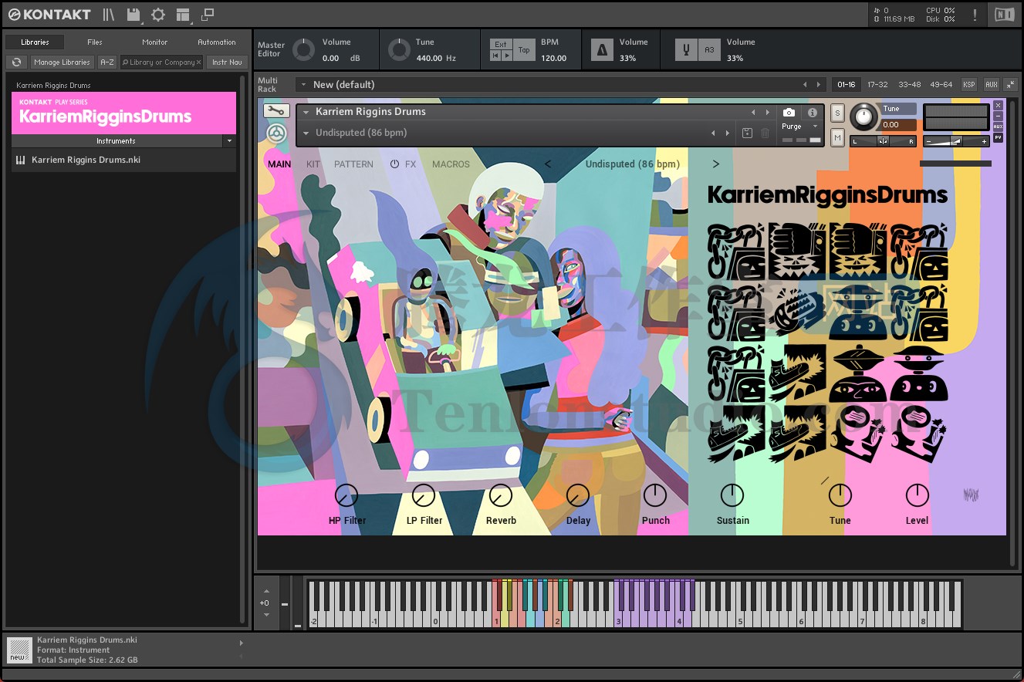This screenshot has height=682, width=1024.
Task: Click the metronome icon in Master Editor
Action: point(602,50)
